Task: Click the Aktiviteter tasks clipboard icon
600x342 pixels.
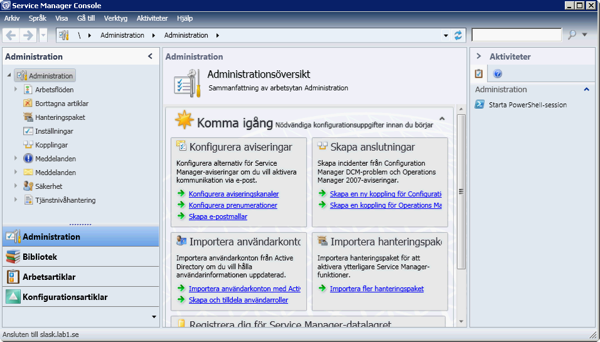Action: (479, 73)
